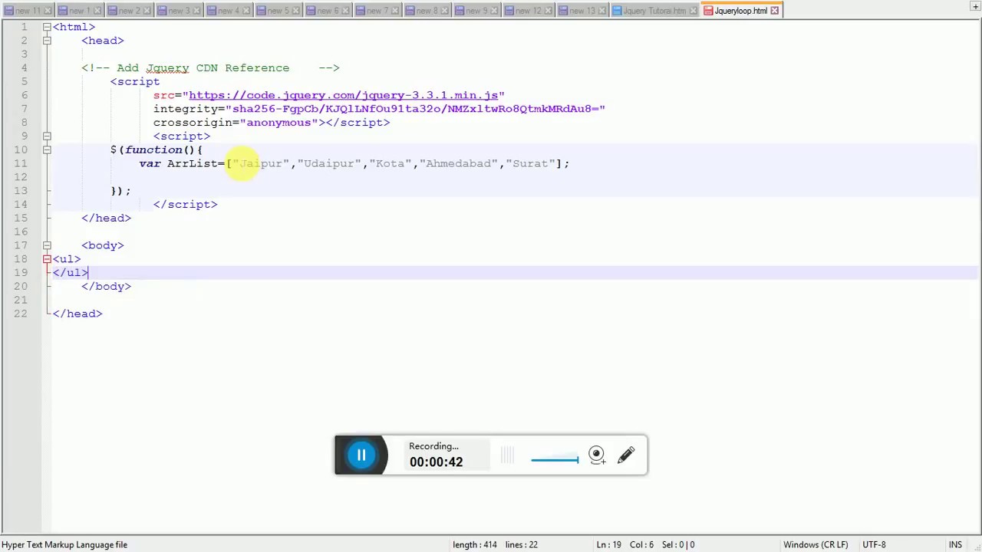
Task: Pause the screen recording
Action: (x=361, y=455)
